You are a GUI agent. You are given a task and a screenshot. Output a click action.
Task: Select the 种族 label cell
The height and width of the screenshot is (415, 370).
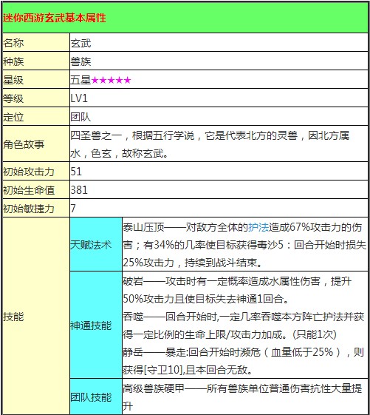tap(36, 61)
